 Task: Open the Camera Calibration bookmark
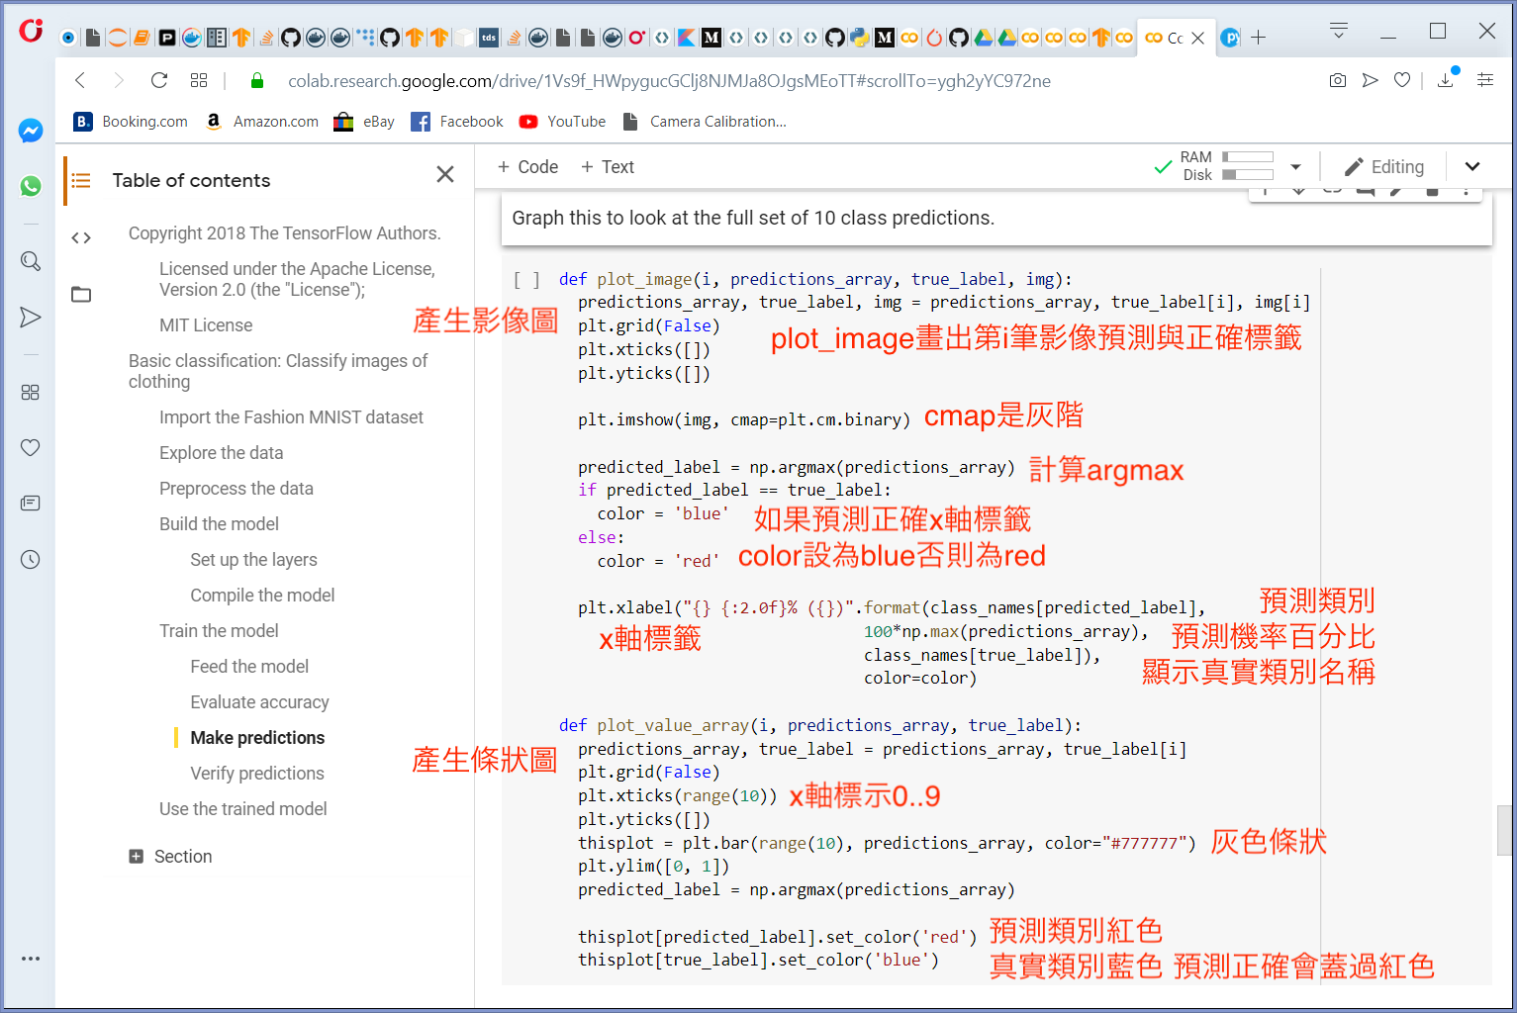coord(705,122)
